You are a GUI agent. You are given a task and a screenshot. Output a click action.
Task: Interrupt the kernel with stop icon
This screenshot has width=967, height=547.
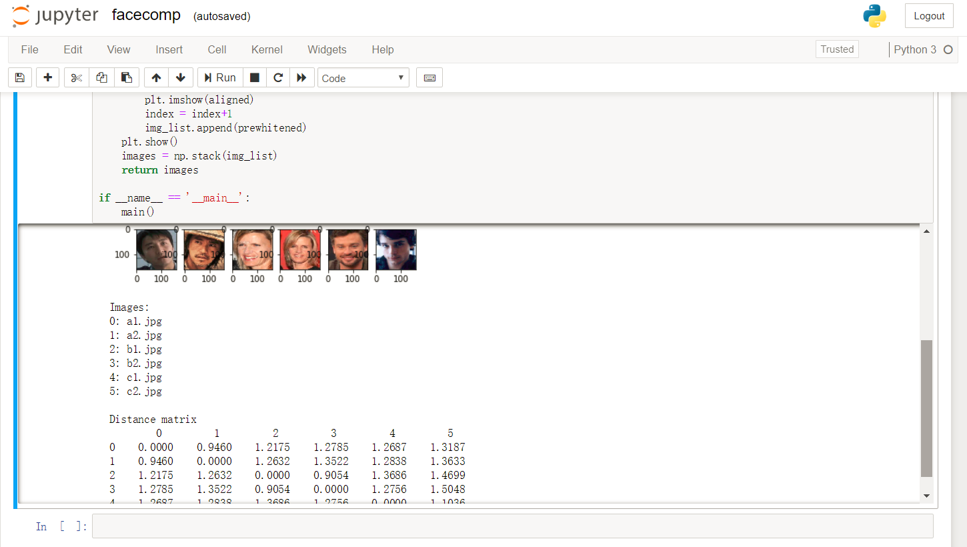pos(254,78)
